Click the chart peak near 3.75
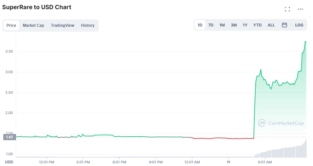This screenshot has height=166, width=313. 305,41
